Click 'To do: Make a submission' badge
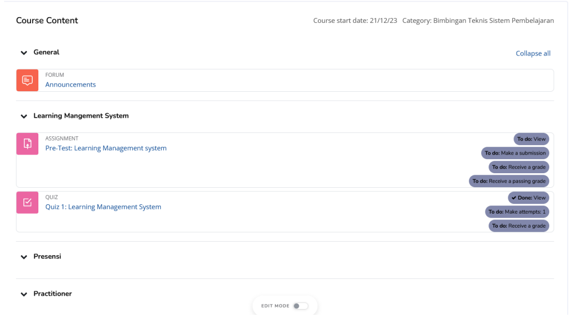 click(x=515, y=153)
